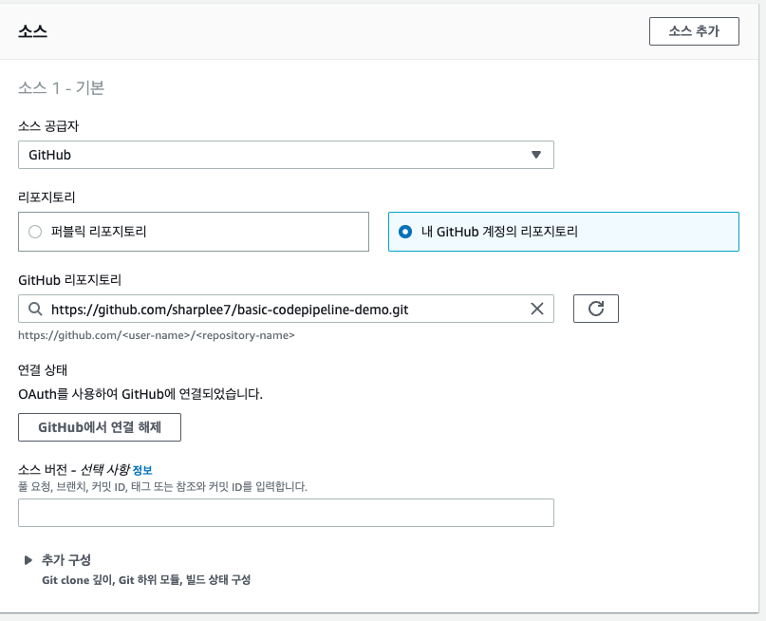Click the 소스 공급자 label

click(x=48, y=126)
